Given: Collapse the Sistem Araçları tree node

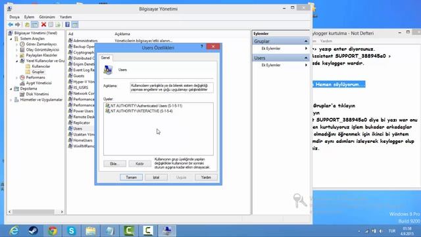Looking at the screenshot, I should pyautogui.click(x=11, y=39).
